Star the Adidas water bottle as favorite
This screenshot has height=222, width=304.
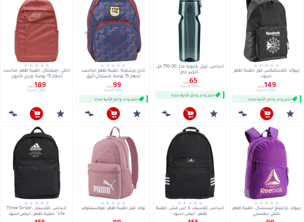coord(214,114)
